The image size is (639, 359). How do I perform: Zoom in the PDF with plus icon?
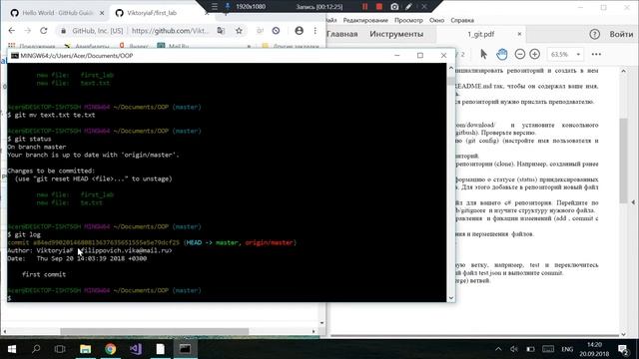tap(535, 54)
